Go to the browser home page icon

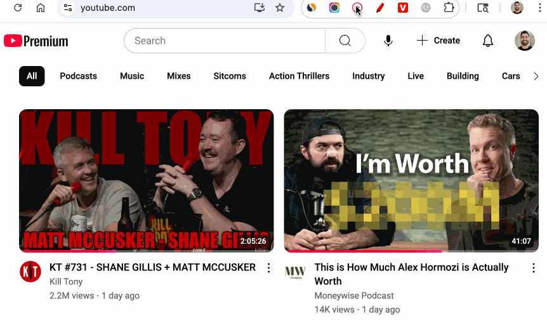[x=41, y=8]
